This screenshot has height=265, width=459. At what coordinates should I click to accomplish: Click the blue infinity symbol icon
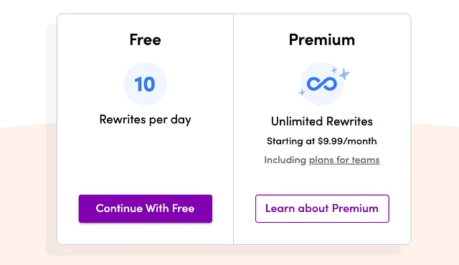pos(322,84)
